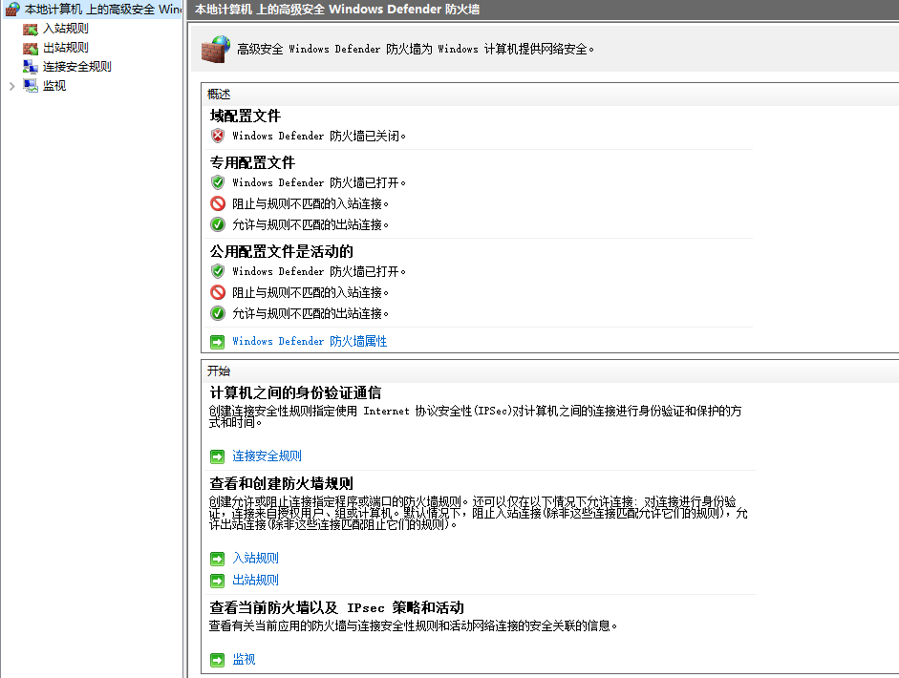
Task: Click the header sentence 为 Windows 计算机提供网络安全
Action: click(507, 50)
